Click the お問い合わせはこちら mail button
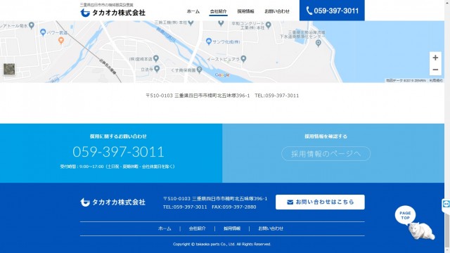The width and height of the screenshot is (450, 253). (321, 202)
